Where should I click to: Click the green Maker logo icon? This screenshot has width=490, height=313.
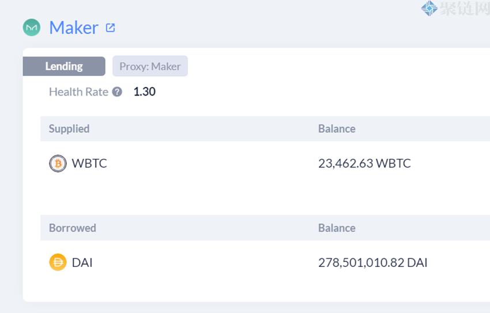pos(31,28)
